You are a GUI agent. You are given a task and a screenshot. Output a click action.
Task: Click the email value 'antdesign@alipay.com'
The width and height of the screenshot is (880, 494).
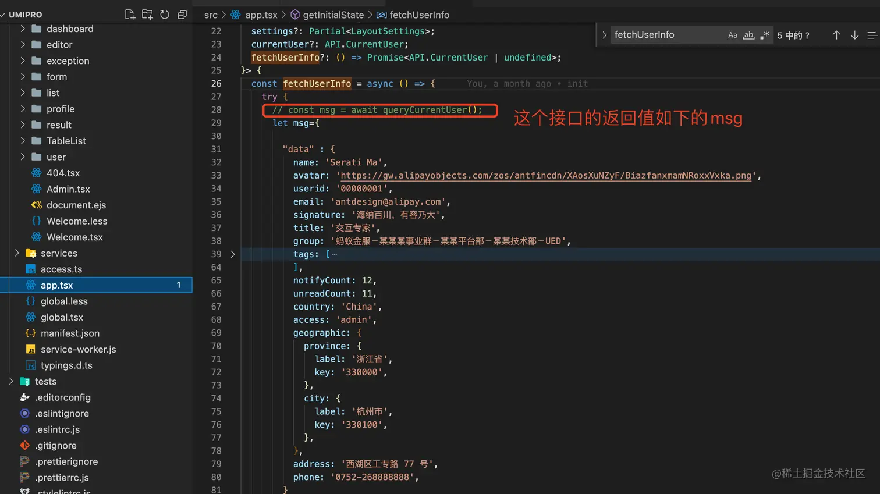388,201
